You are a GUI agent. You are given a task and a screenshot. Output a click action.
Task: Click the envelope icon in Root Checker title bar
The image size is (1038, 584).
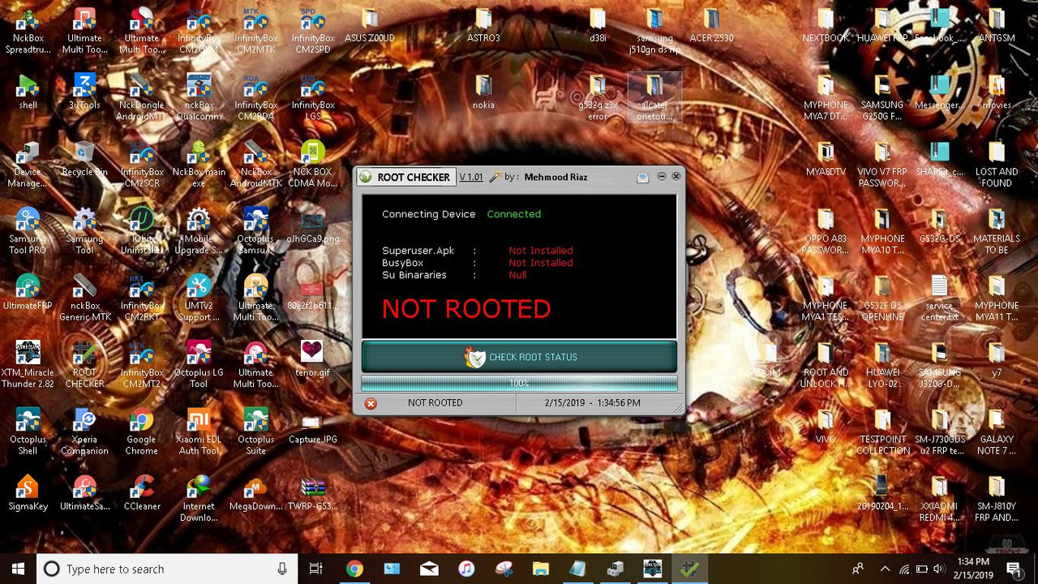pos(642,177)
